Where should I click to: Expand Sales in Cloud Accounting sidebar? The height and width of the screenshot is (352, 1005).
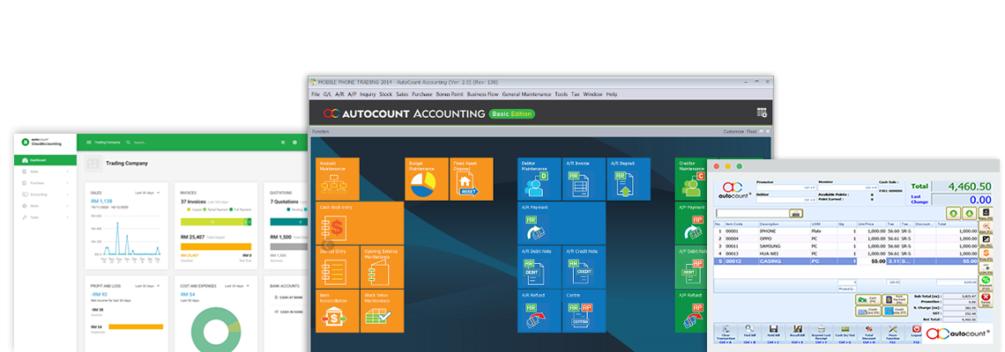45,171
